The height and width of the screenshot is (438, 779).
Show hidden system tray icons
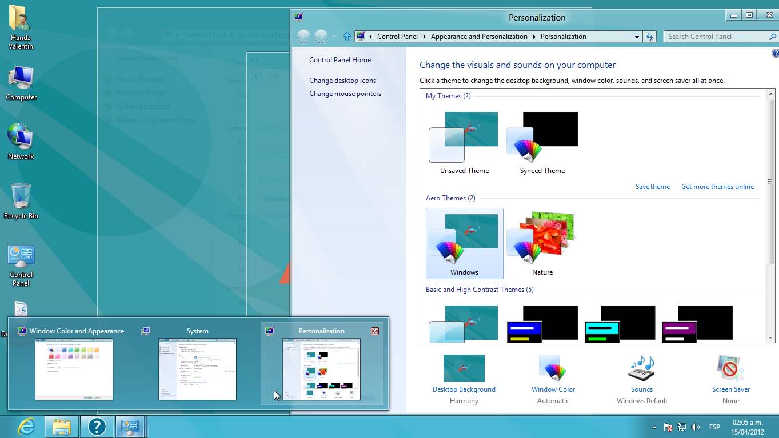(654, 427)
